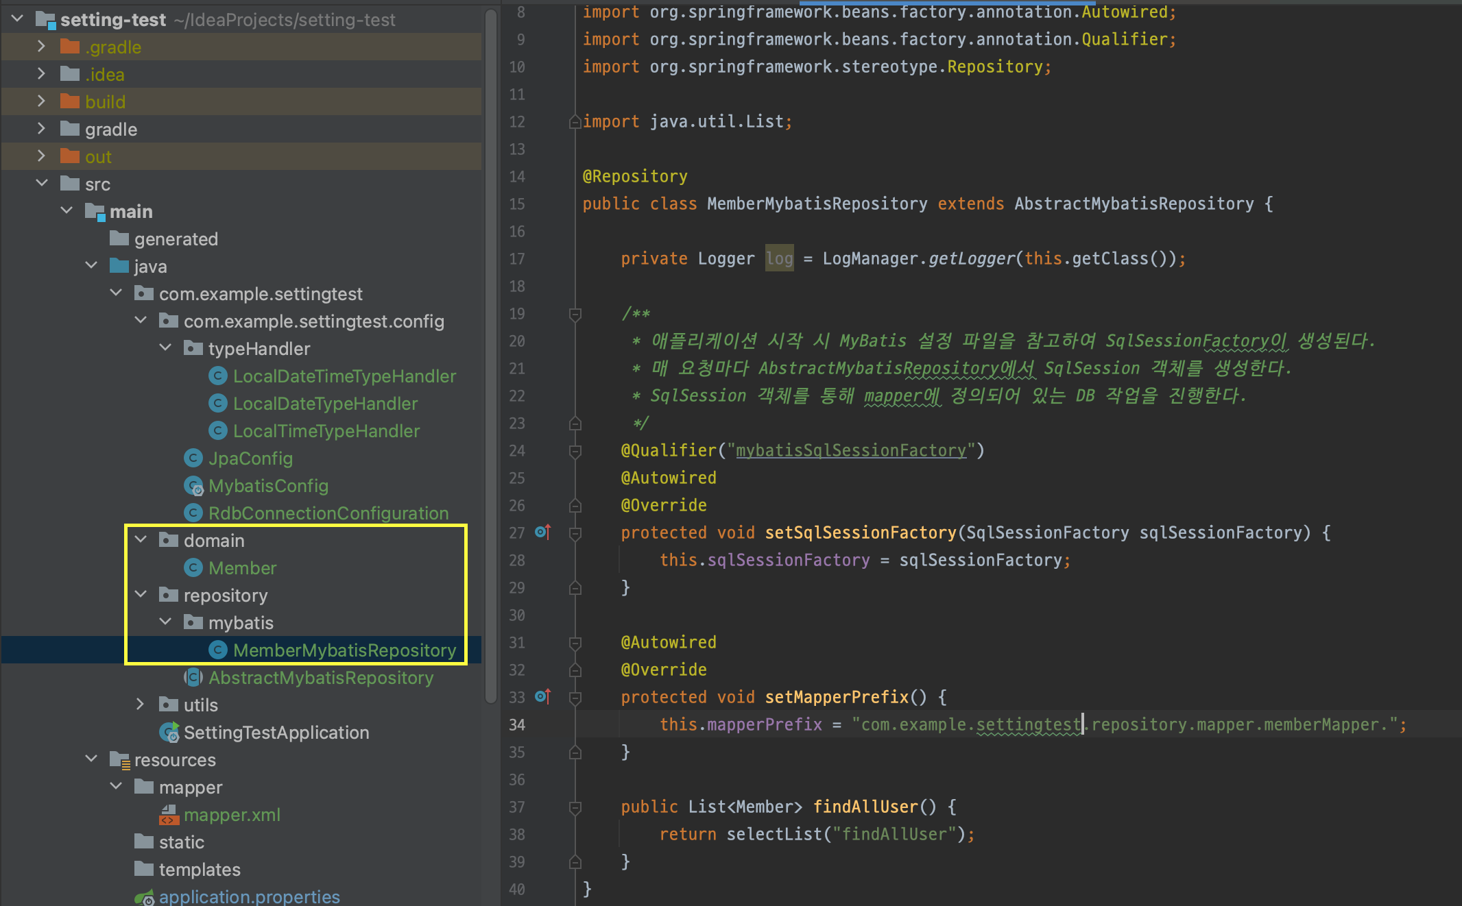The height and width of the screenshot is (906, 1462).
Task: Click the override gutter icon on line 27
Action: coord(543,532)
